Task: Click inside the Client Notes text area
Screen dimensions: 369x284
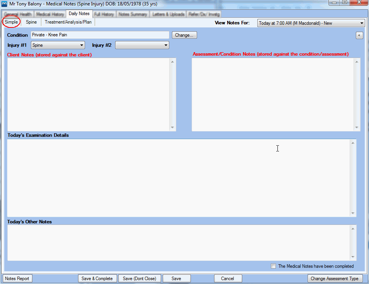Action: [88, 95]
